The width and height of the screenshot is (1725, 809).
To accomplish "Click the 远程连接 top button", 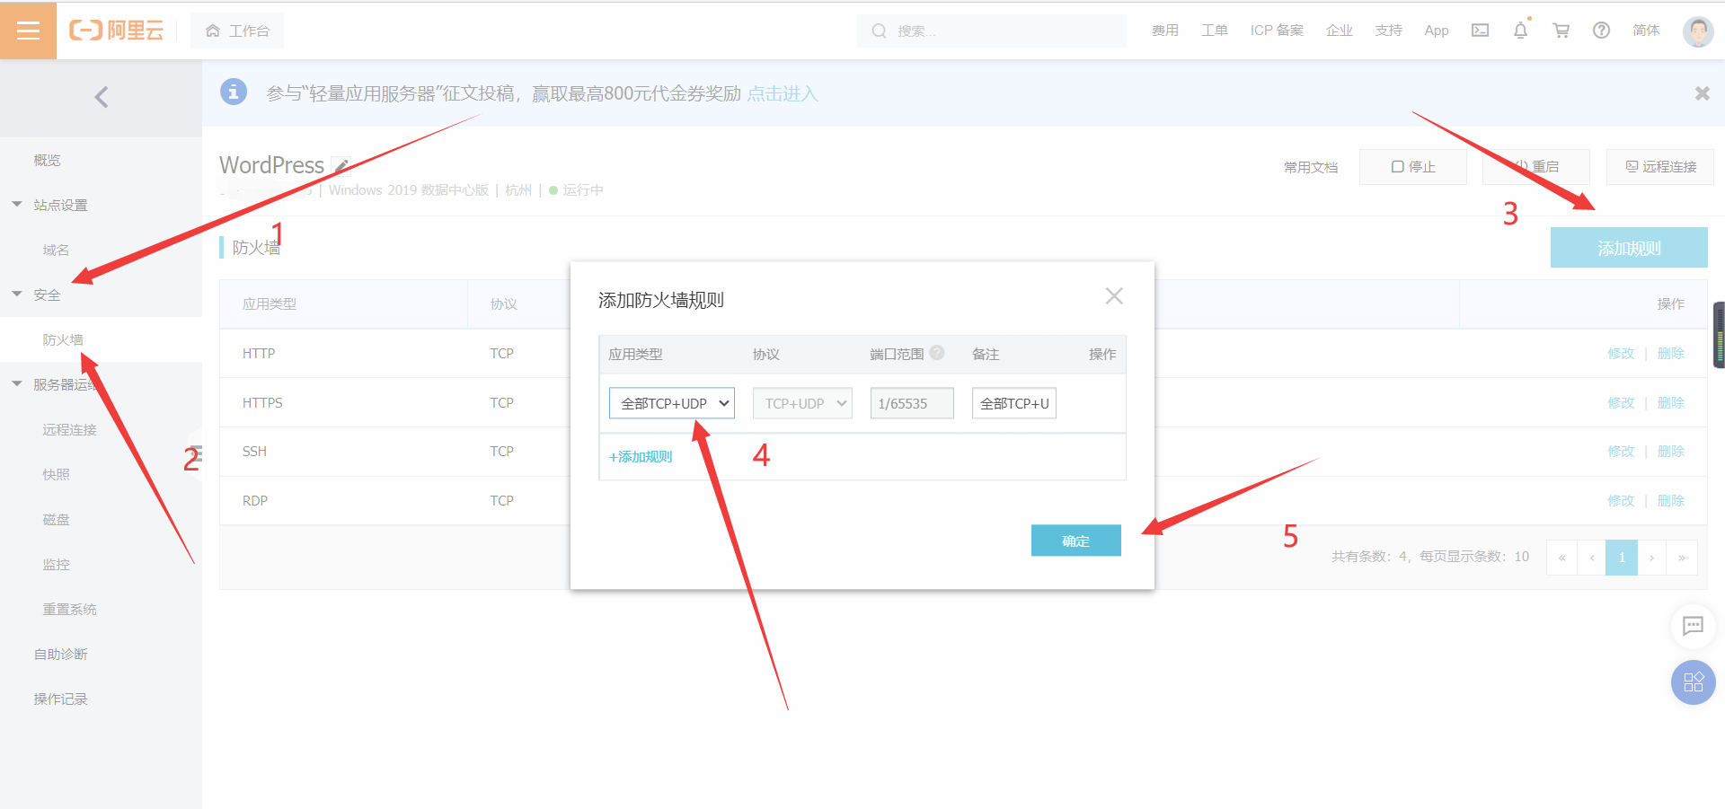I will 1660,167.
